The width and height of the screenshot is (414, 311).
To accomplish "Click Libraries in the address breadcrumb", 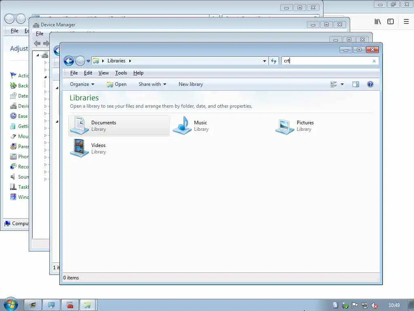I will pos(116,61).
